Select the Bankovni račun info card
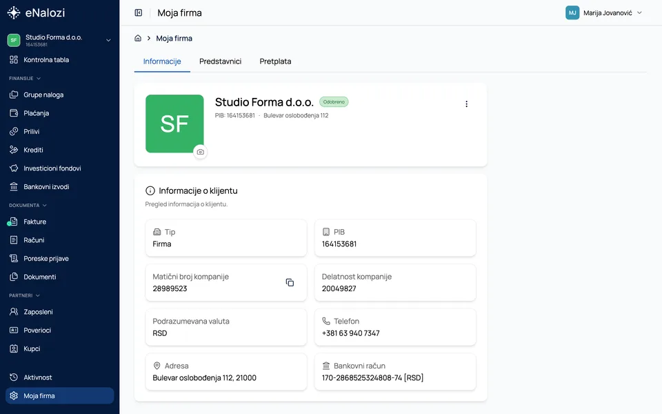Viewport: 662px width, 414px height. click(395, 372)
